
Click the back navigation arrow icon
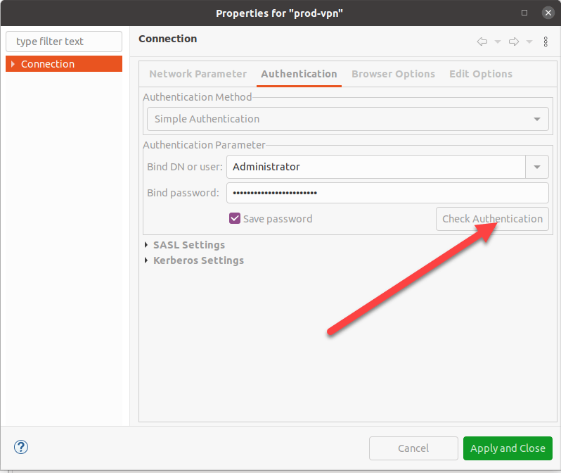pyautogui.click(x=482, y=42)
